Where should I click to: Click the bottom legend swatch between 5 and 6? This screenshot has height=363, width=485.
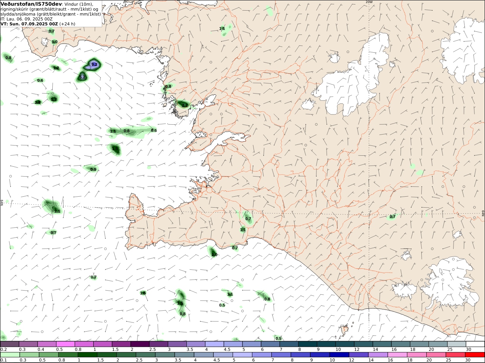pyautogui.click(x=242, y=355)
